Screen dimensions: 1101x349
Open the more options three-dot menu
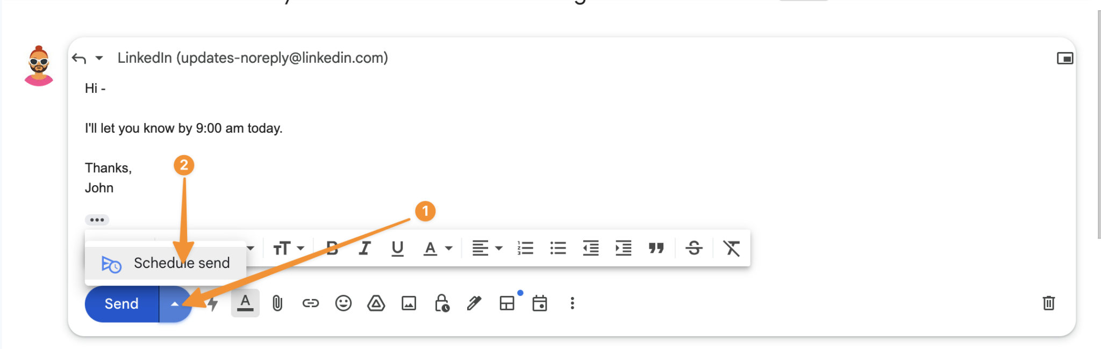pyautogui.click(x=572, y=303)
